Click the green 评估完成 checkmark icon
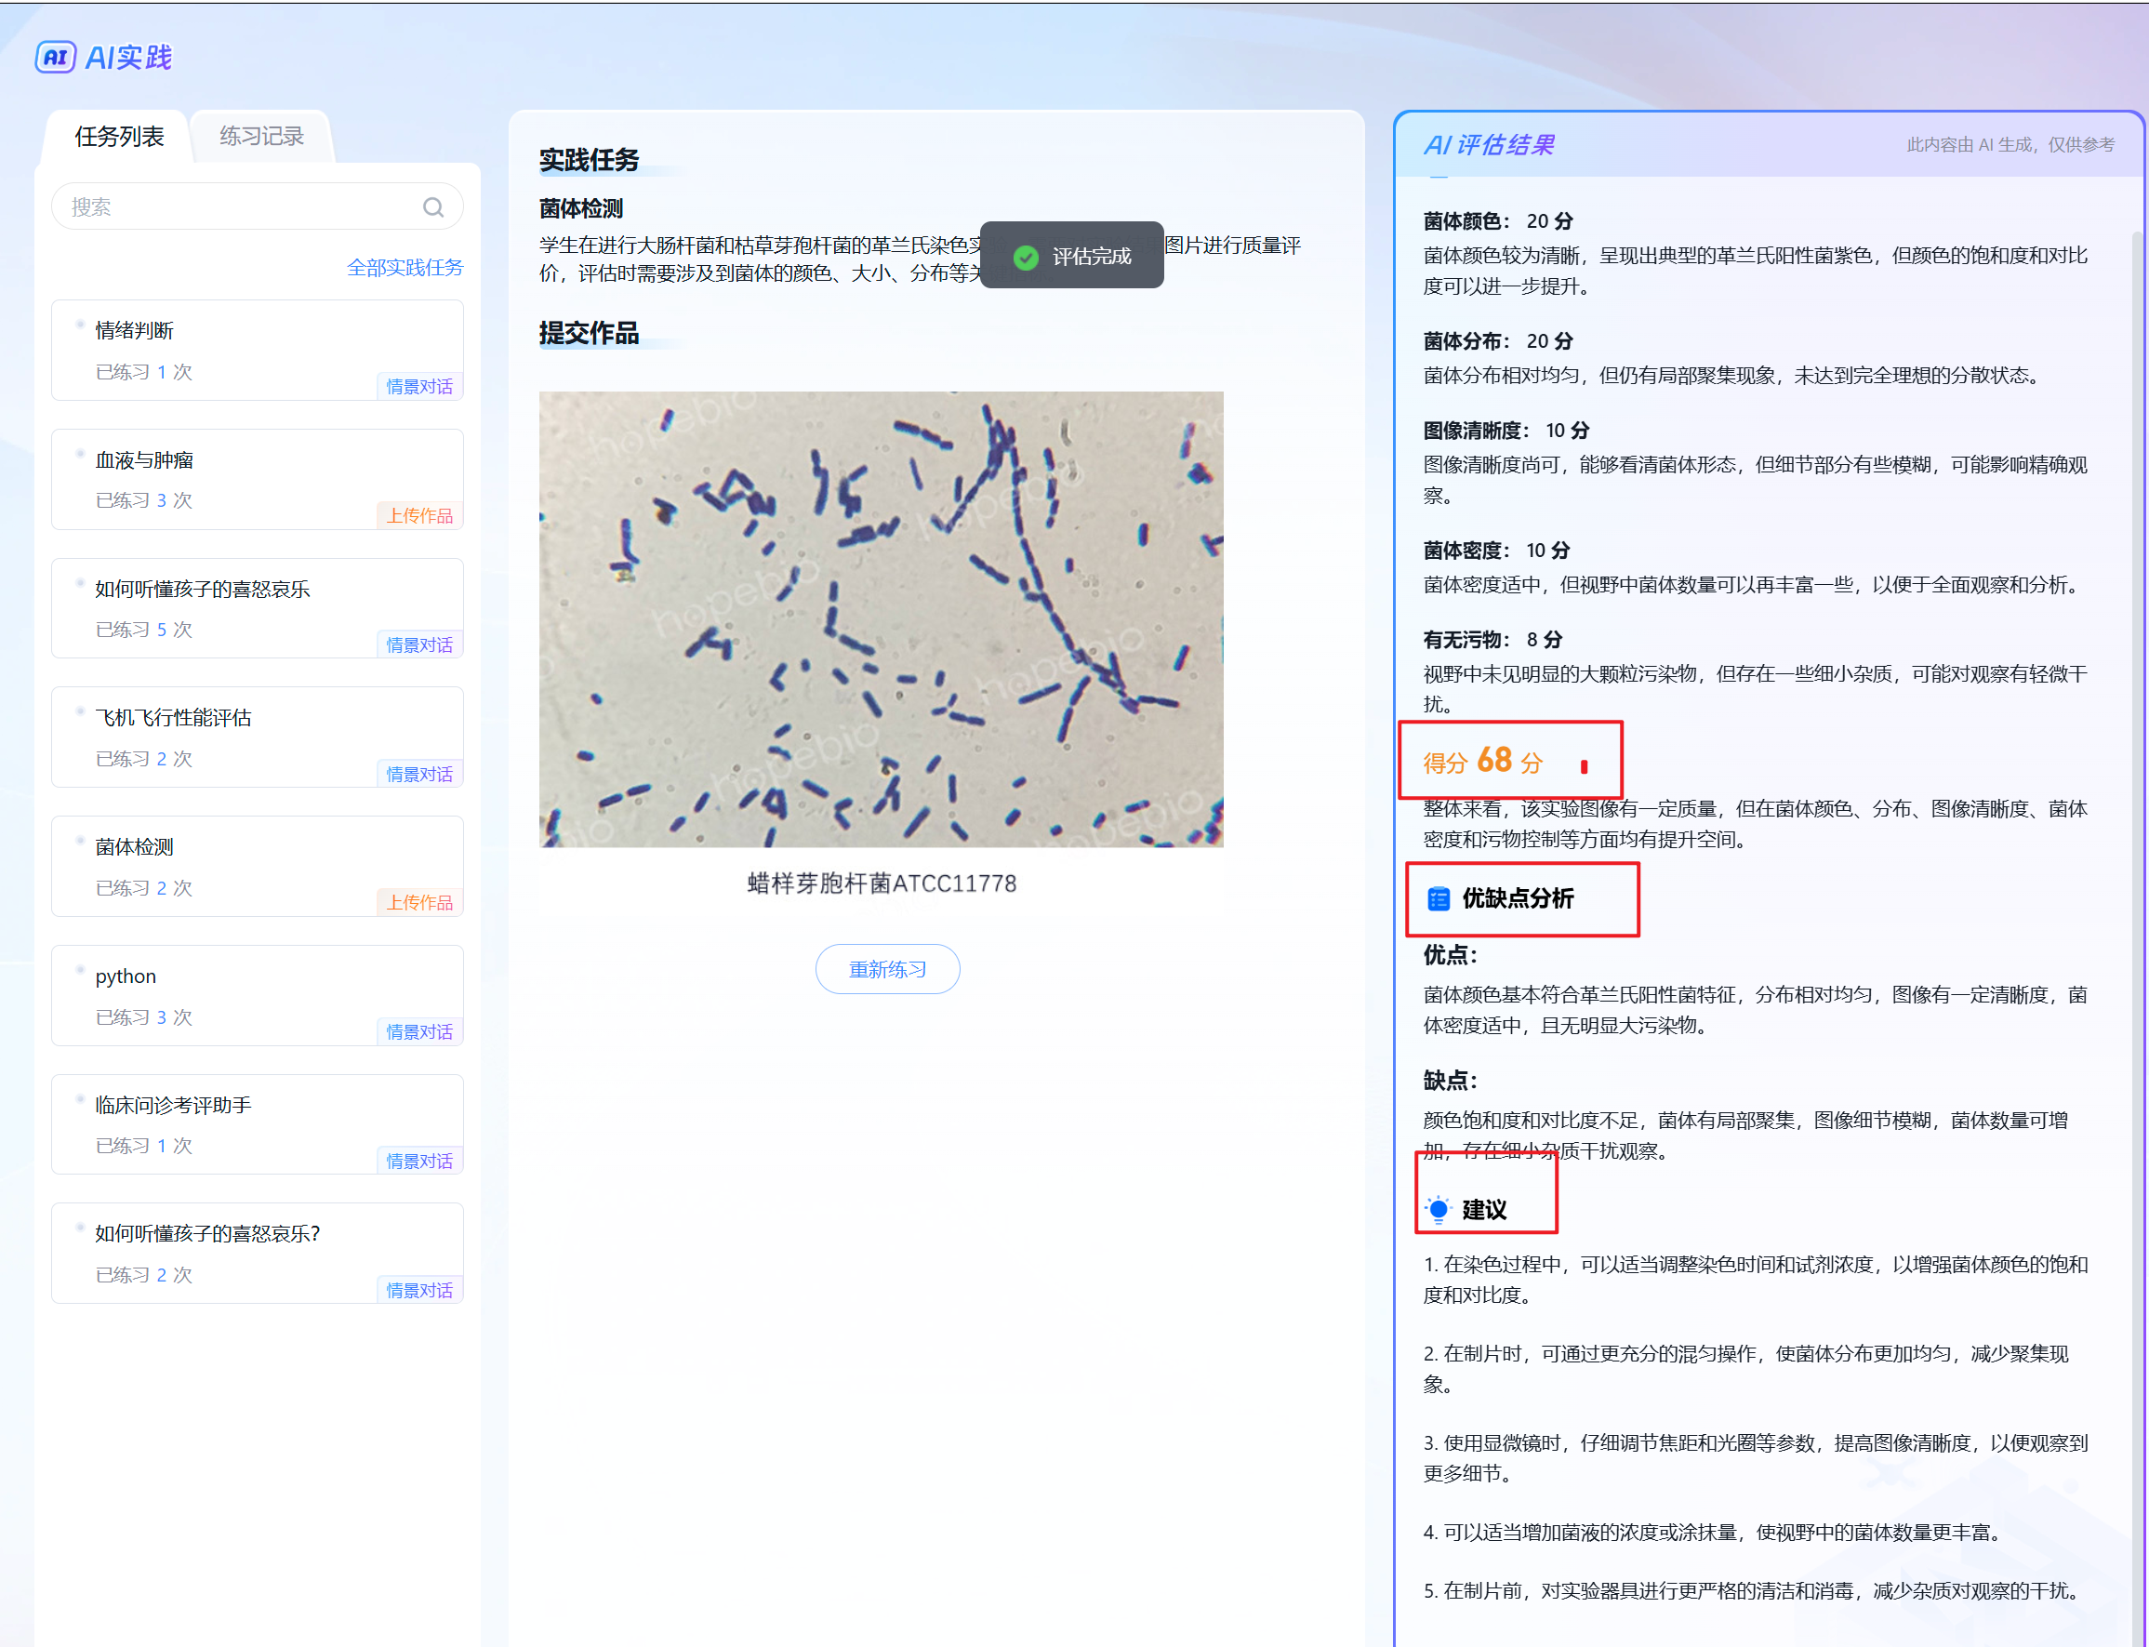 [x=1026, y=257]
